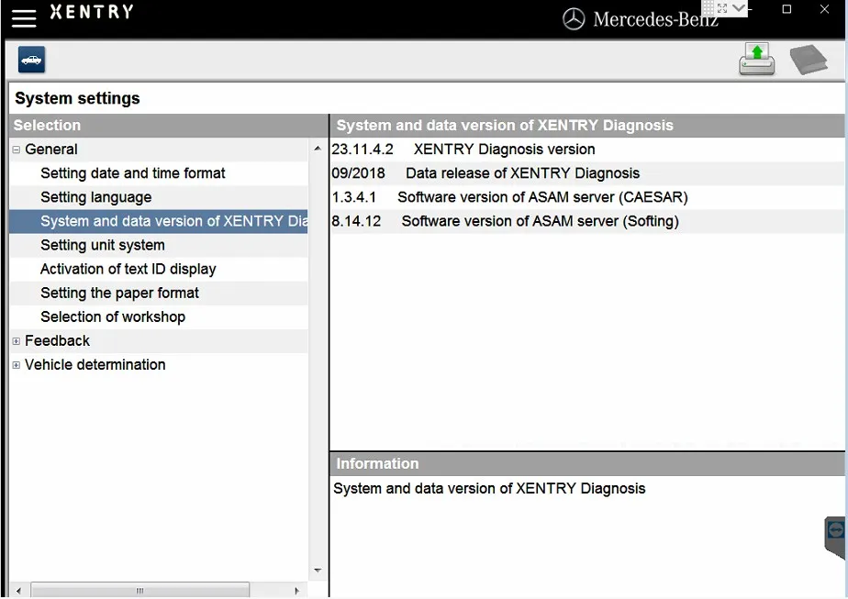848x599 pixels.
Task: Open Activation of text ID display
Action: [x=128, y=269]
